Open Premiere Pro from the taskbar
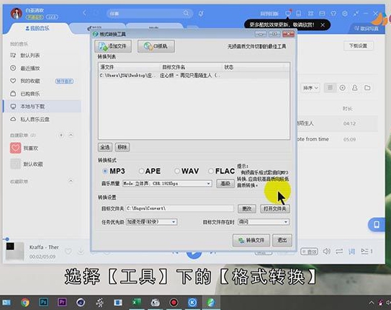 (62, 302)
